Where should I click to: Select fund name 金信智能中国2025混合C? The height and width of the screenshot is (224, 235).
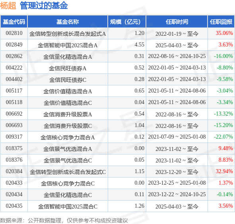68,207
